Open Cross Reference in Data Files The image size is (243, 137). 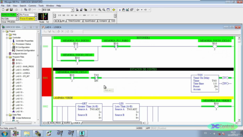(x=23, y=118)
